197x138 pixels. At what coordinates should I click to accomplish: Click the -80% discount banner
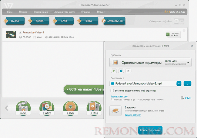[x=84, y=89]
